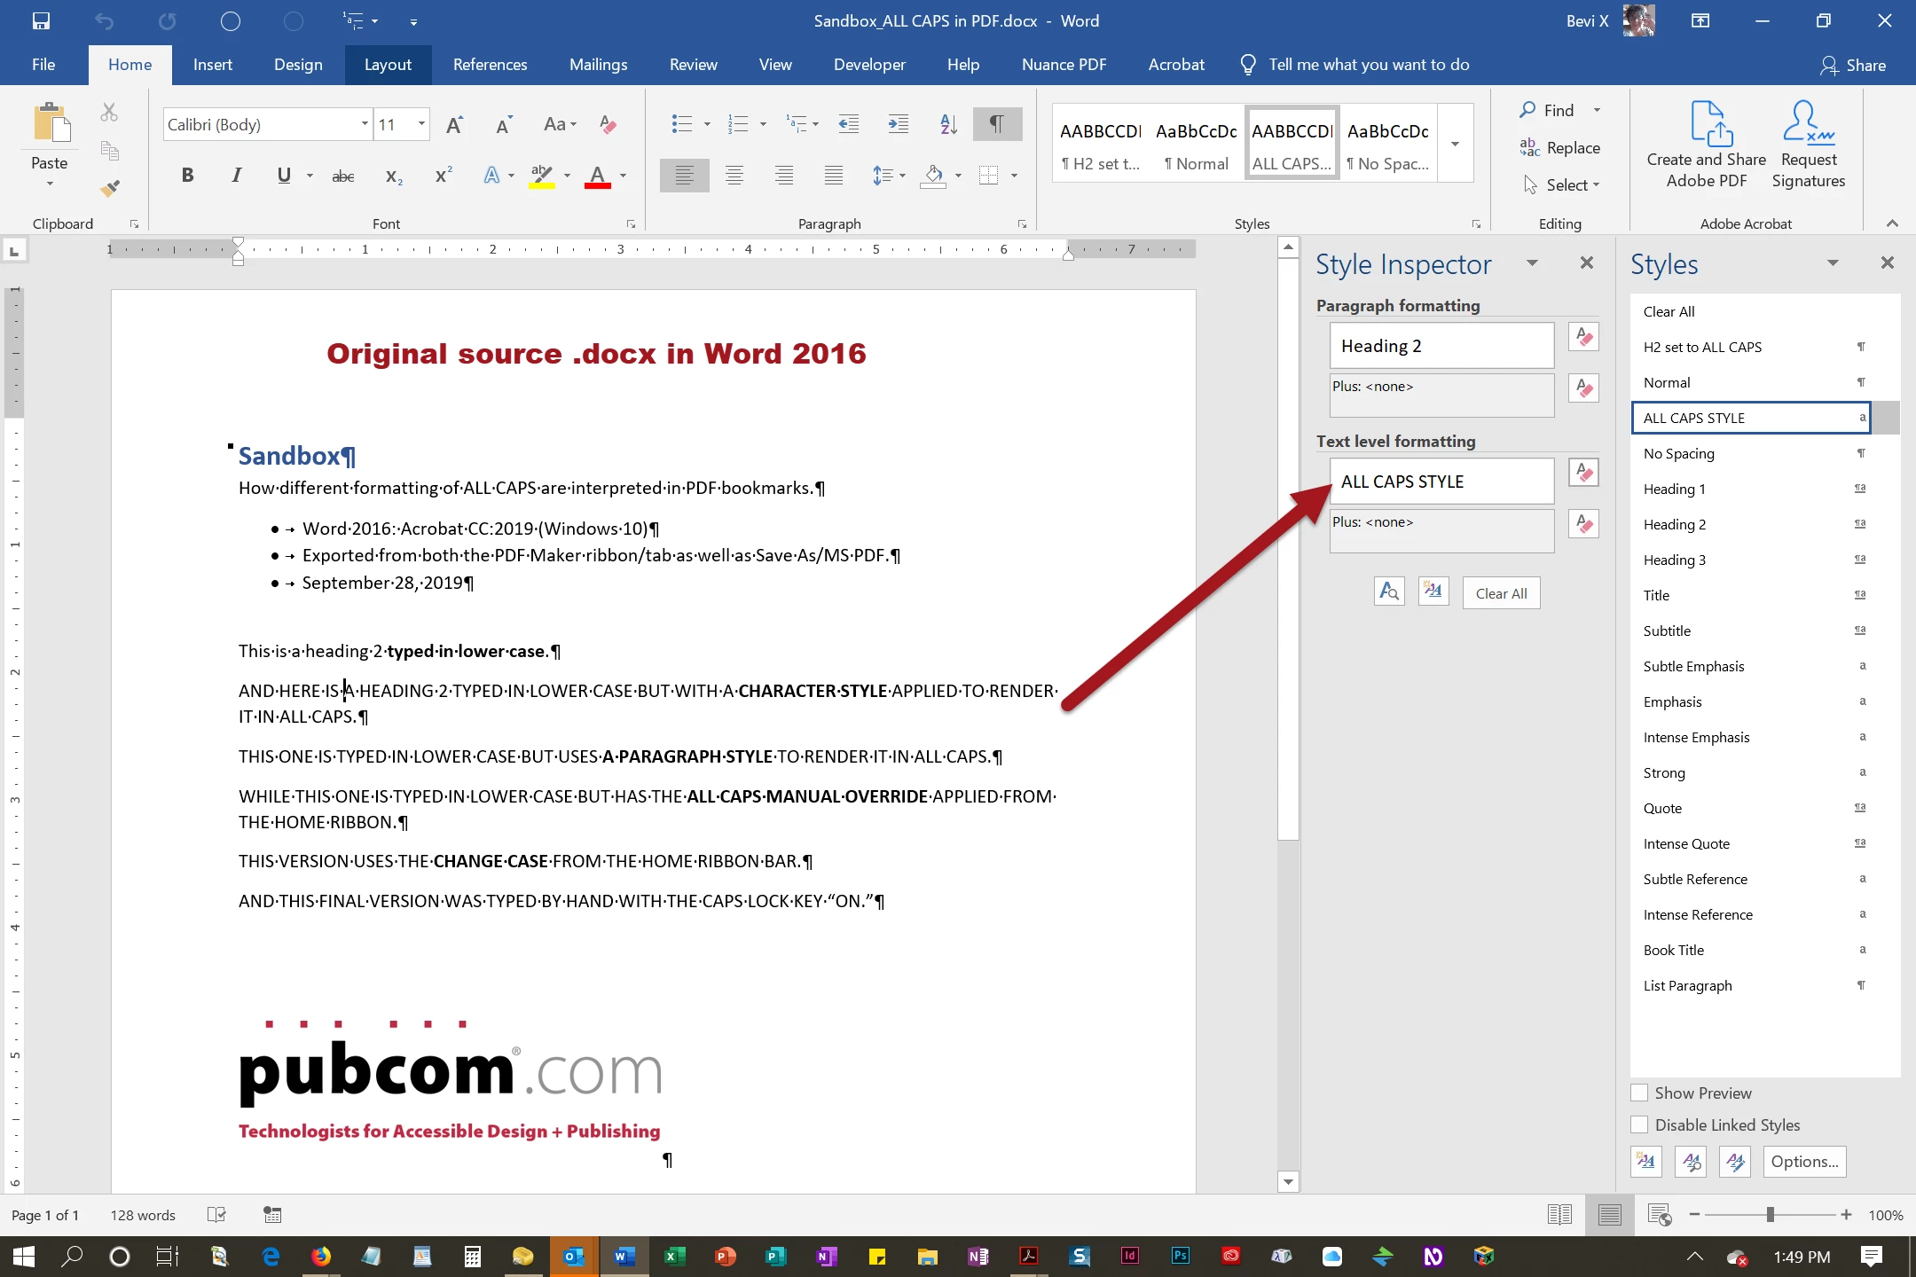Switch to the References tab
Screen dimensions: 1916x1277
point(490,65)
